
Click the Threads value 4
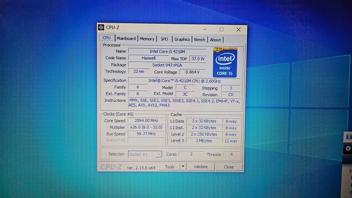(231, 154)
